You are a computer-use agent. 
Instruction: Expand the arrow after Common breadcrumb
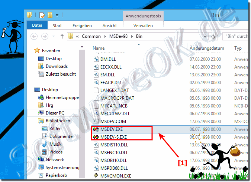pyautogui.click(x=105, y=37)
